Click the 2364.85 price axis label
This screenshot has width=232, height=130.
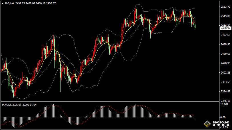pos(225,92)
